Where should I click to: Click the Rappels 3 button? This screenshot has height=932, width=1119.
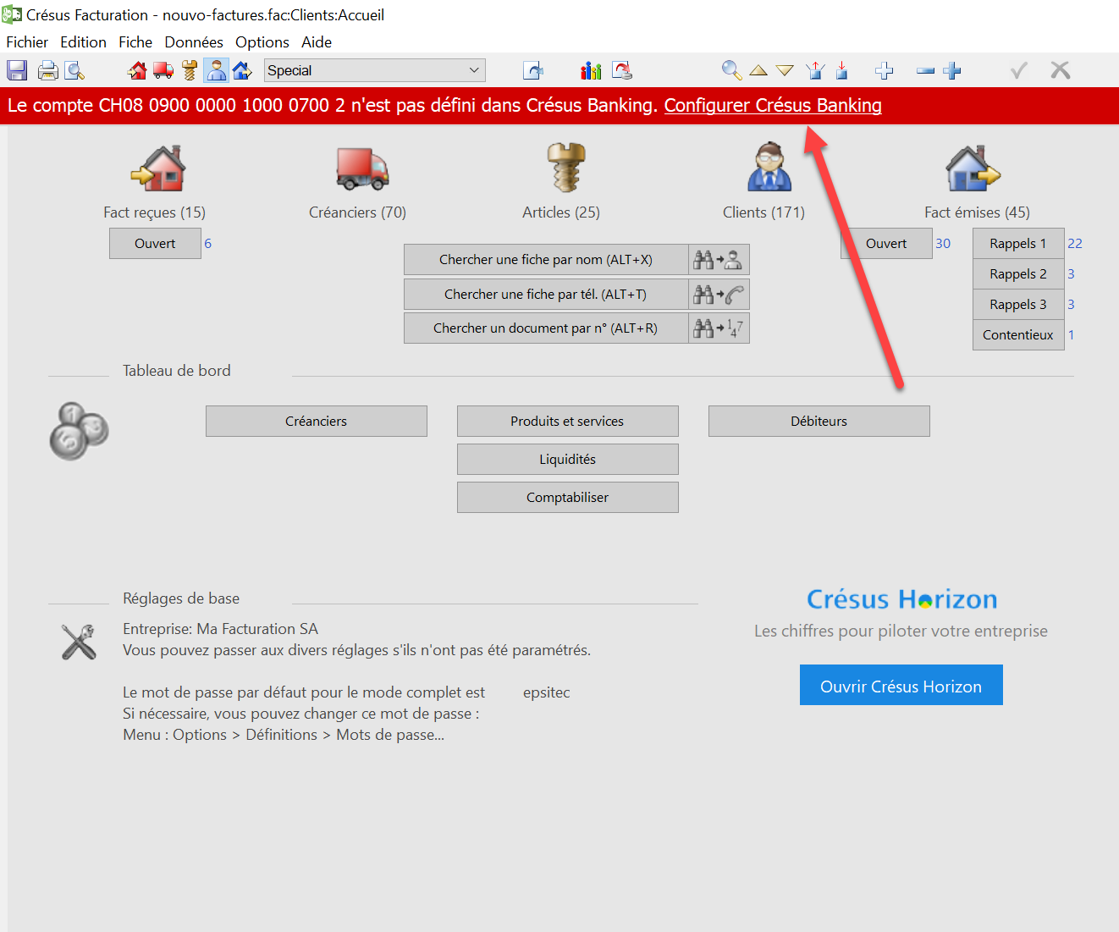(x=1018, y=305)
